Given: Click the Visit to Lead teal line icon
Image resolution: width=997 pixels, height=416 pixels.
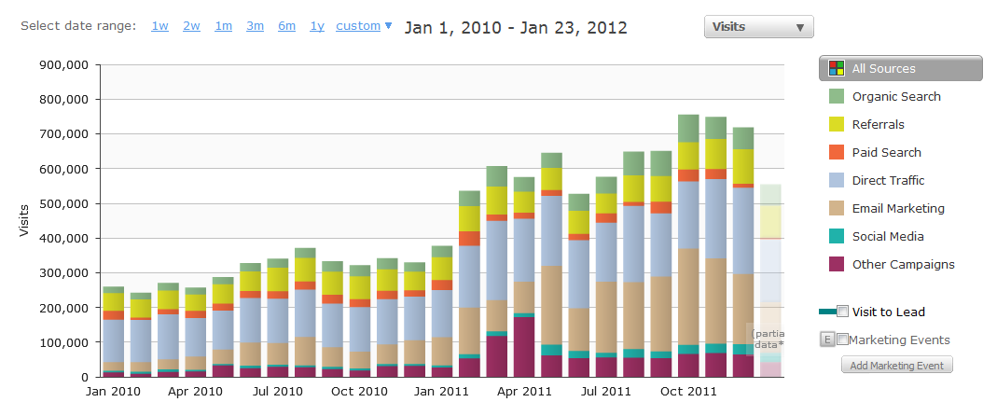Looking at the screenshot, I should [828, 312].
